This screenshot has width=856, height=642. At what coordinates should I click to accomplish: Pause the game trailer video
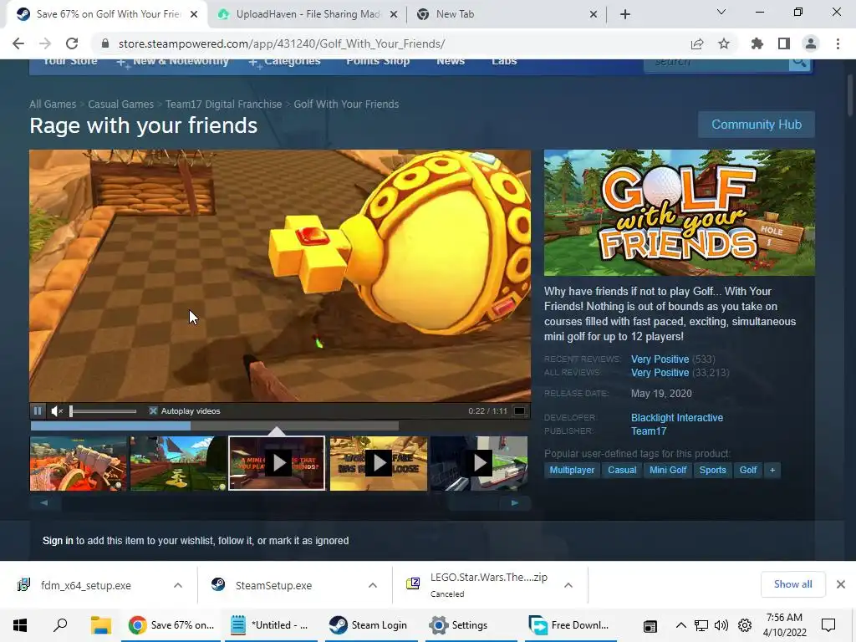click(38, 410)
